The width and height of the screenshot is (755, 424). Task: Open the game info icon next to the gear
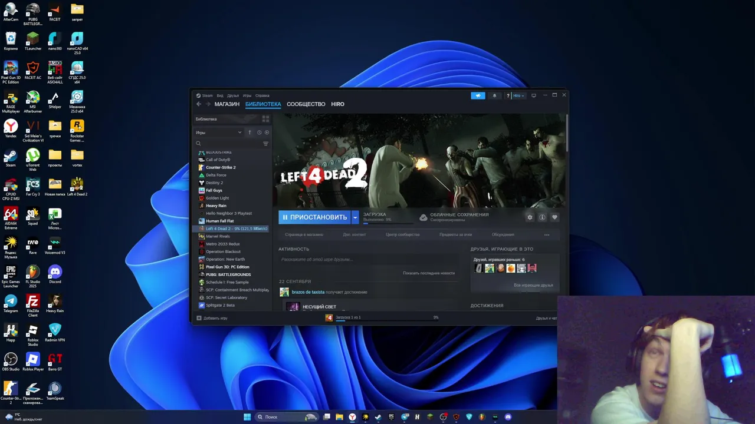[542, 217]
